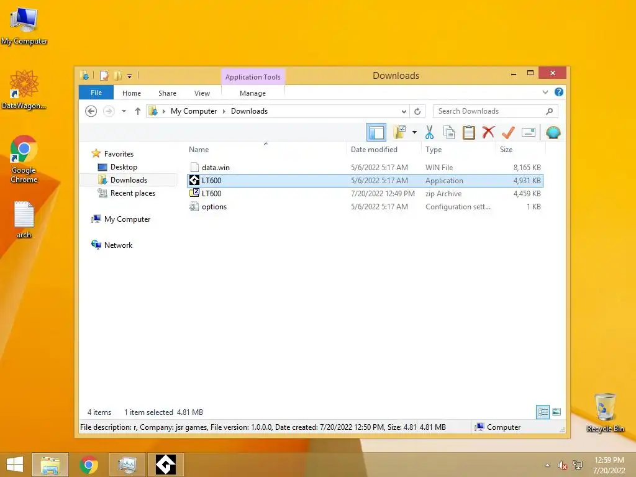Select the LT600 zip Archive file
Image resolution: width=636 pixels, height=477 pixels.
365,194
